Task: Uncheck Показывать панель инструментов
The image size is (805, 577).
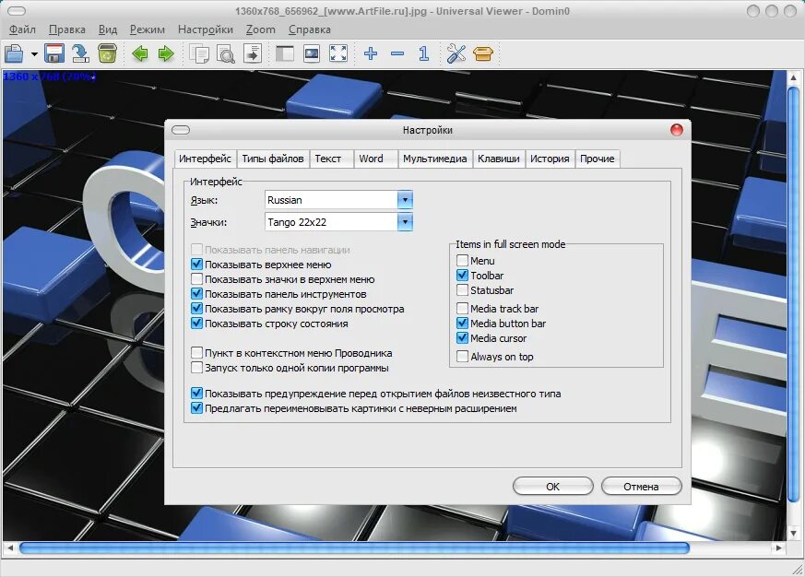Action: [196, 294]
